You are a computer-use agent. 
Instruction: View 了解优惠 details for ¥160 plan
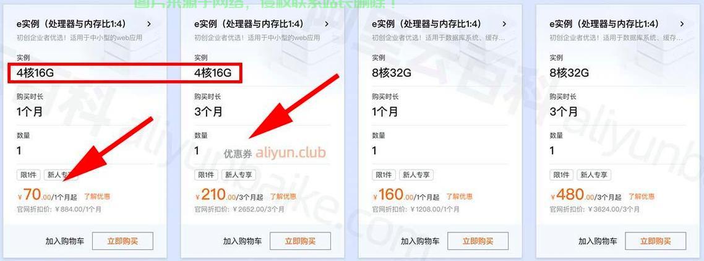click(x=459, y=196)
